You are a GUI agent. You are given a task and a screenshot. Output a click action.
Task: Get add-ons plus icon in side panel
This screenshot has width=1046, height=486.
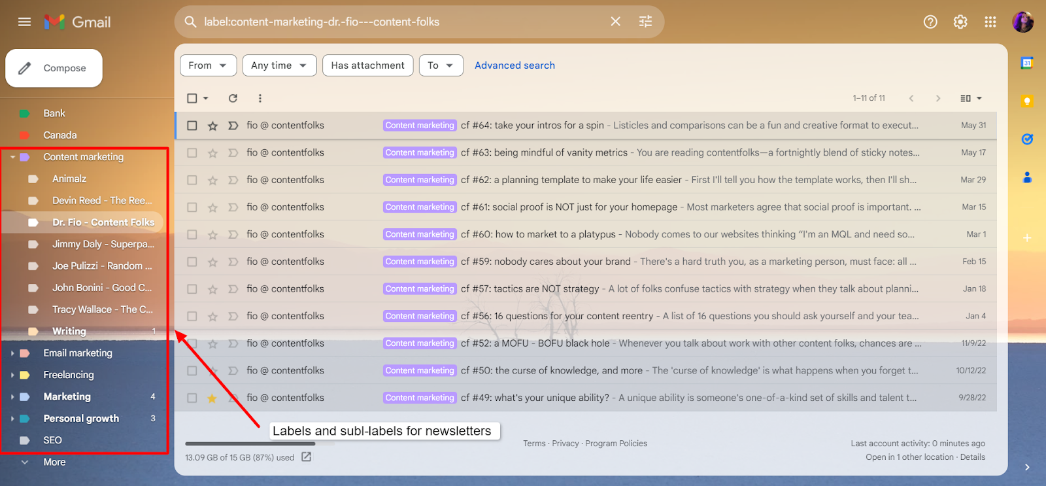pos(1027,237)
